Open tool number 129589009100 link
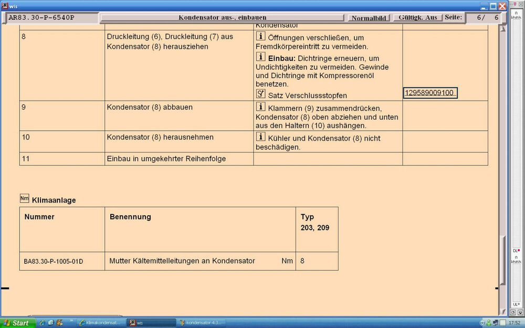 [430, 93]
